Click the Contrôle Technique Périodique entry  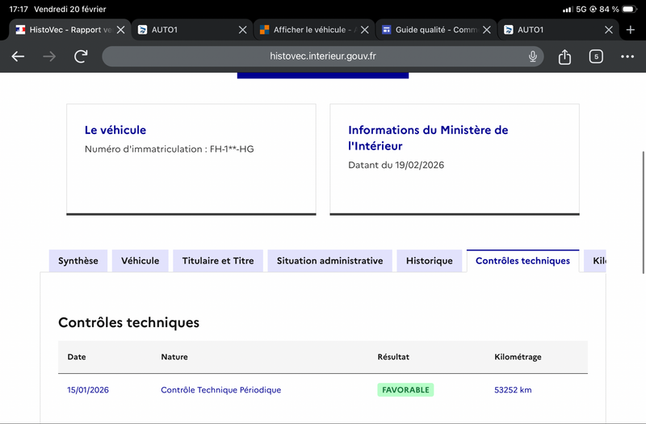(220, 390)
